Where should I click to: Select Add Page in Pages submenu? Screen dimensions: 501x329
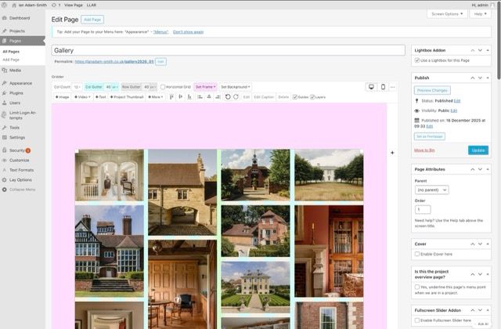click(11, 60)
